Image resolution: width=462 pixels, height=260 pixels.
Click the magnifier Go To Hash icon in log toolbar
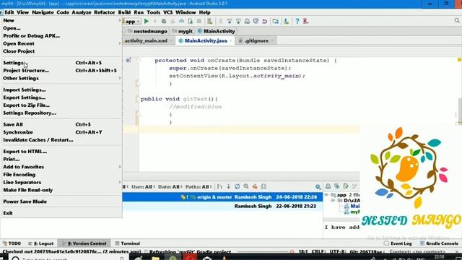click(246, 186)
